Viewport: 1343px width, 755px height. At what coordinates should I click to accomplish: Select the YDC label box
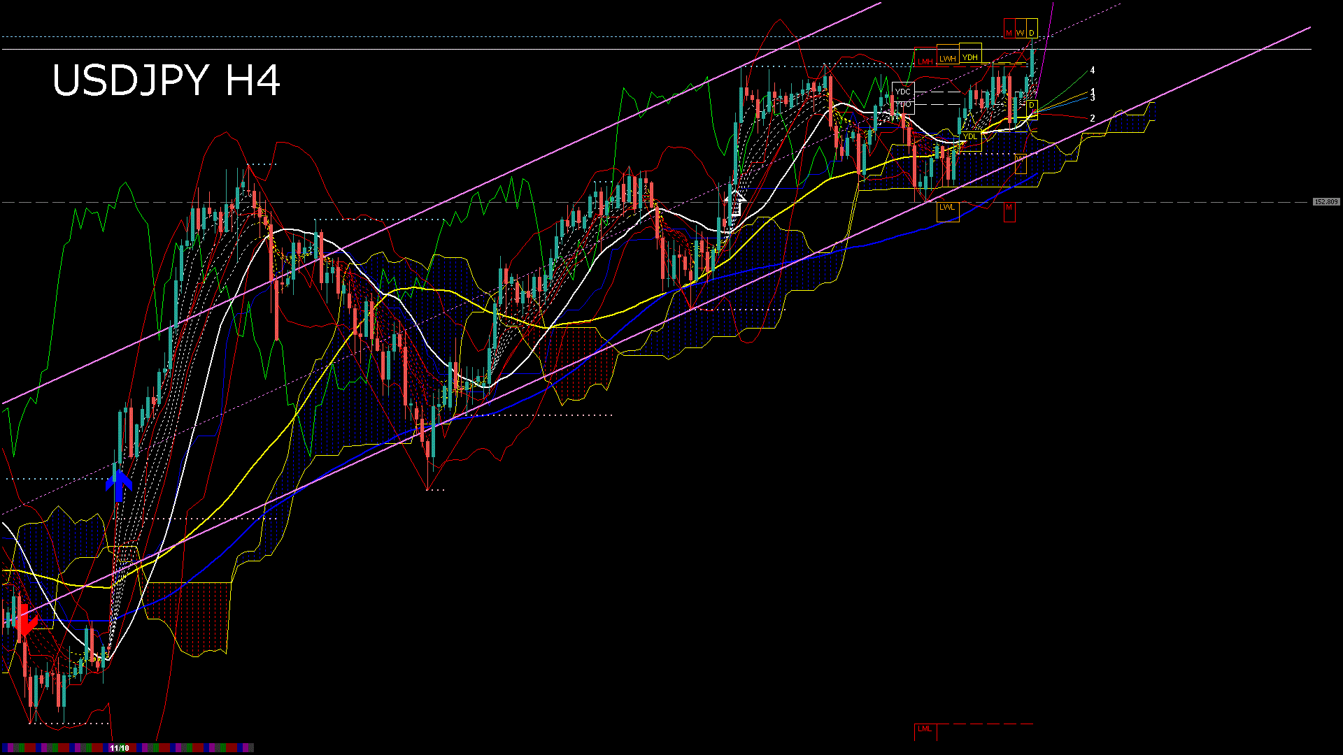tap(903, 92)
